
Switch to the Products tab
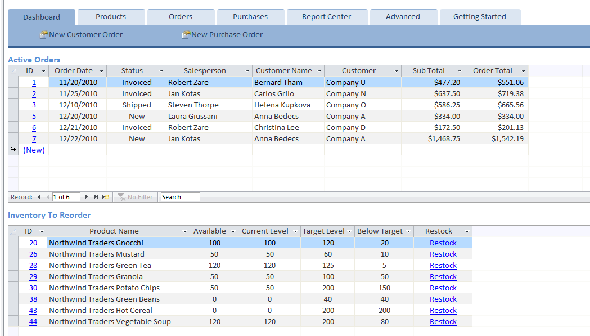tap(111, 17)
